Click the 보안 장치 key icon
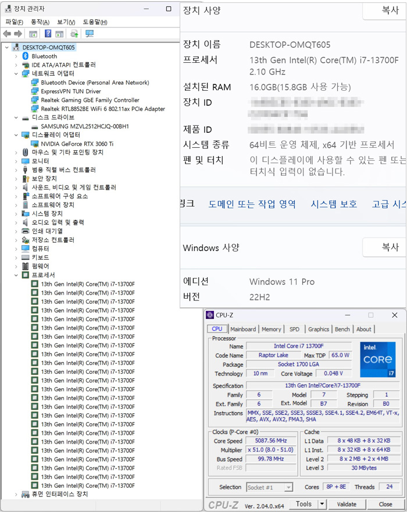 pos(26,178)
